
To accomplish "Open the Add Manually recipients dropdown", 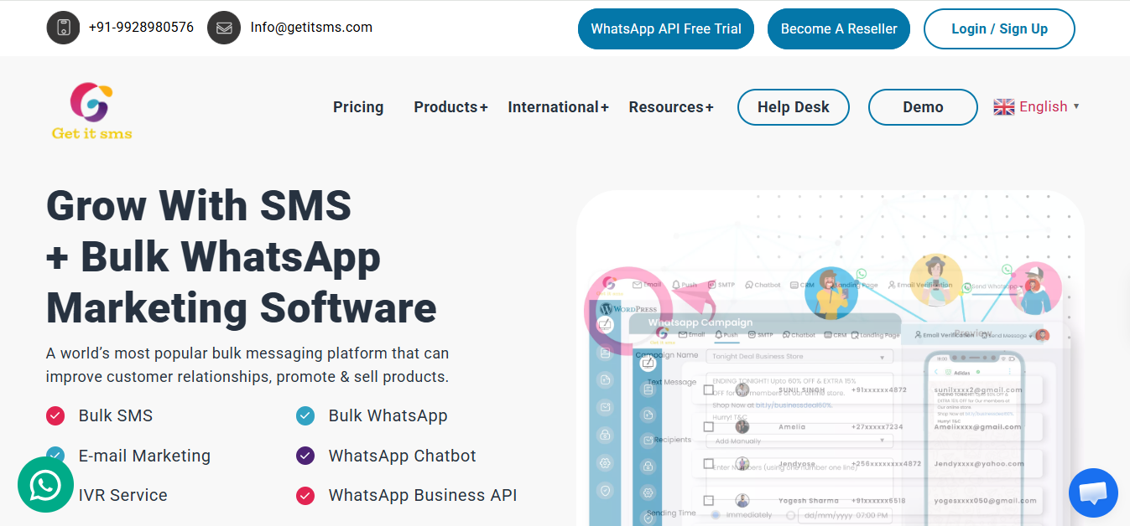I will tap(799, 441).
